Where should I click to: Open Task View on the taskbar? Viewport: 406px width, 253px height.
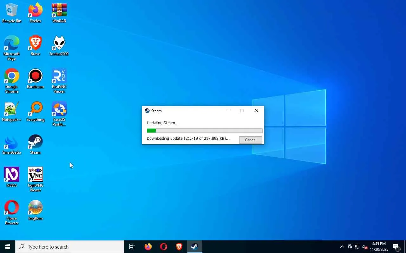point(132,247)
